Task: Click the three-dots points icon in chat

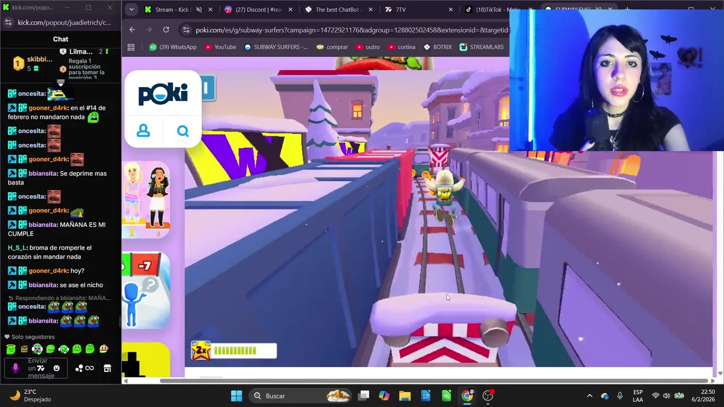Action: pos(79,368)
